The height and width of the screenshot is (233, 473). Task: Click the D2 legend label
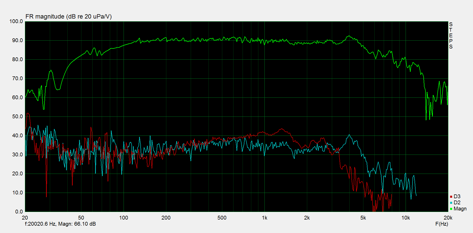click(457, 203)
